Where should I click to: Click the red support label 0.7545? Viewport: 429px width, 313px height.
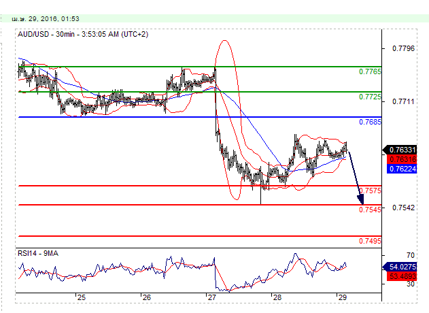370,210
